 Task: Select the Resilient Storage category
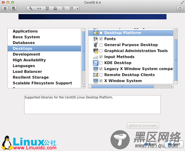[x=44, y=77]
